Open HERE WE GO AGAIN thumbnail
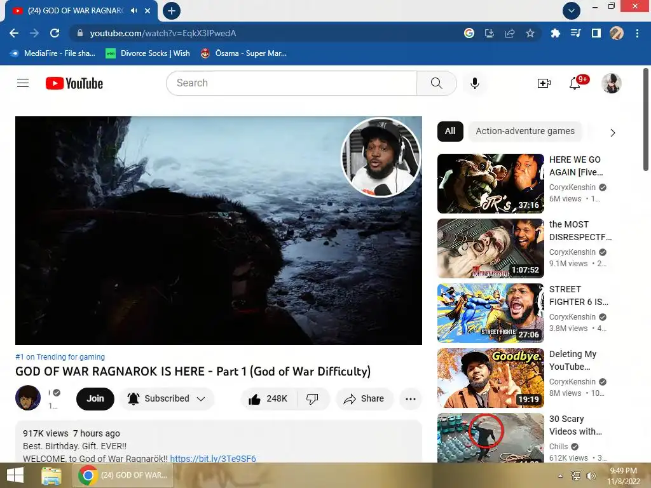 click(491, 184)
